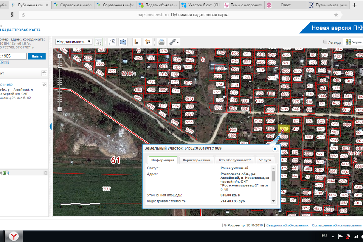
Task: Zoom out with the minus button
Action: 60,109
